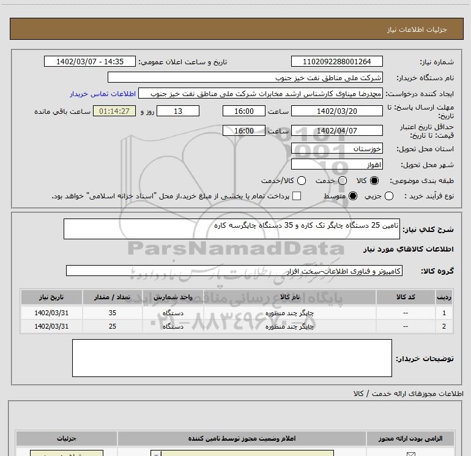Click the buyer organization name field
This screenshot has height=456, width=471.
click(x=245, y=78)
